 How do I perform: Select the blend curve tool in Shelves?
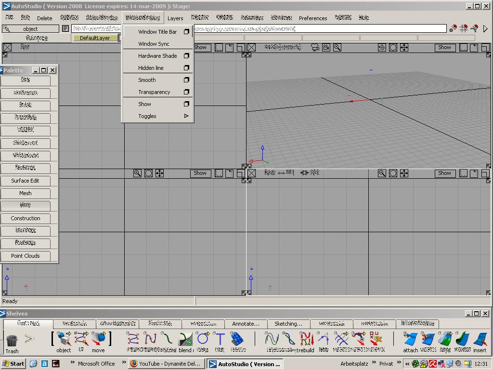pyautogui.click(x=185, y=339)
